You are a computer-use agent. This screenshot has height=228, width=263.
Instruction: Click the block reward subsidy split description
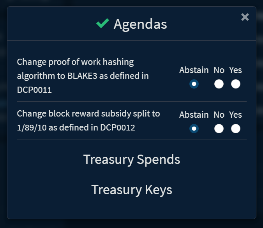tap(88, 120)
